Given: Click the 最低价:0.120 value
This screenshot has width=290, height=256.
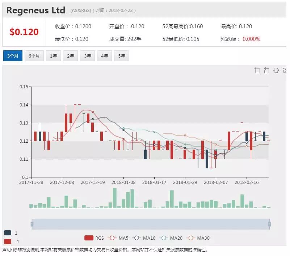Looking at the screenshot, I should pyautogui.click(x=72, y=39).
